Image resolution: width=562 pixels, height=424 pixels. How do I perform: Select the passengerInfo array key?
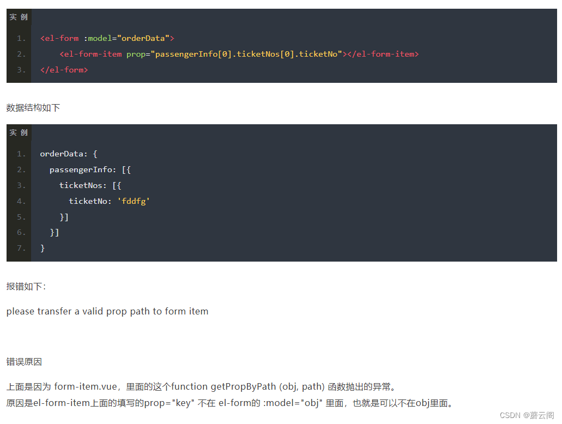(x=82, y=169)
